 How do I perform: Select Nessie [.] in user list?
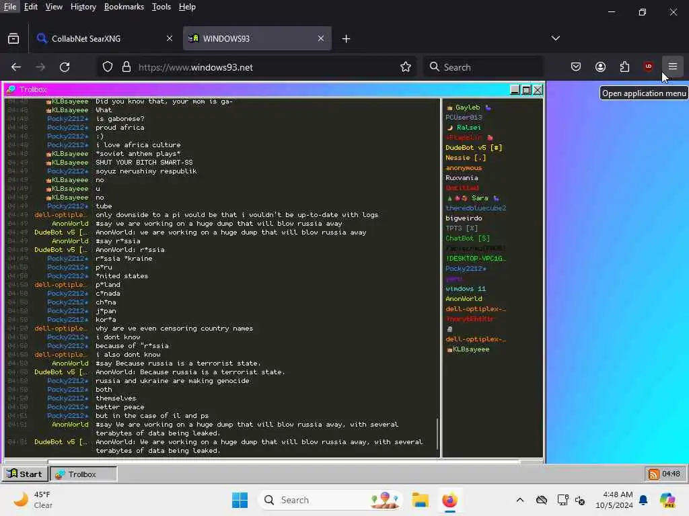(x=466, y=157)
